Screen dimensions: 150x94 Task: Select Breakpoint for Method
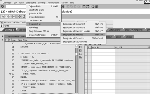point(83,34)
